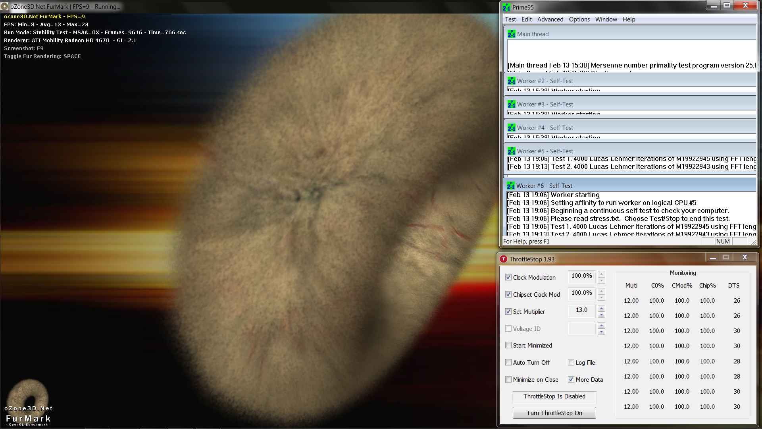Decrease the Clock Modulation percentage
The image size is (762, 429).
coord(601,280)
